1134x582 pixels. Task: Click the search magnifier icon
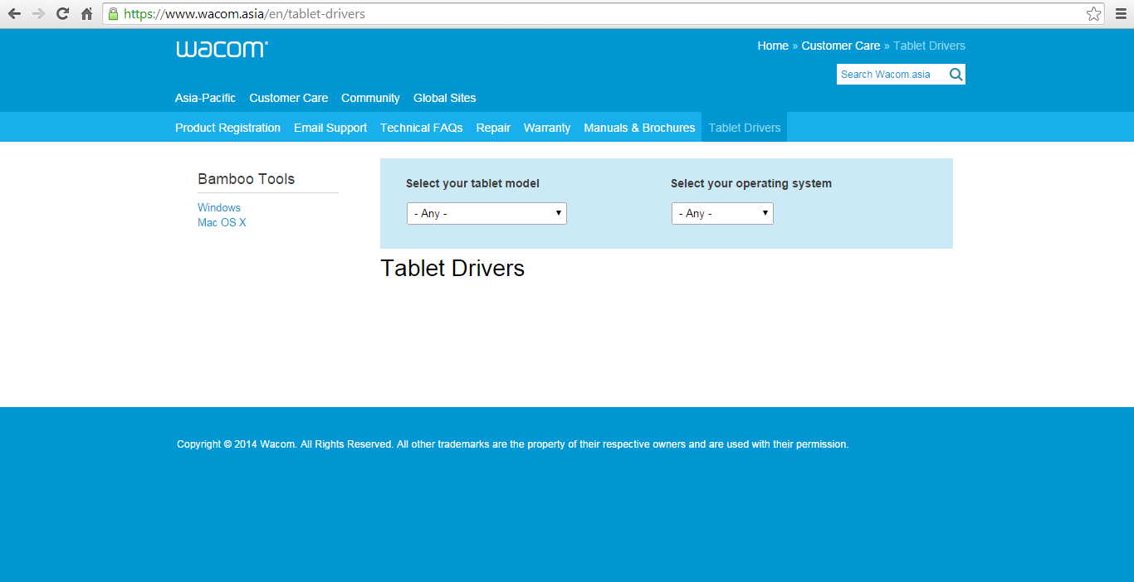click(956, 75)
